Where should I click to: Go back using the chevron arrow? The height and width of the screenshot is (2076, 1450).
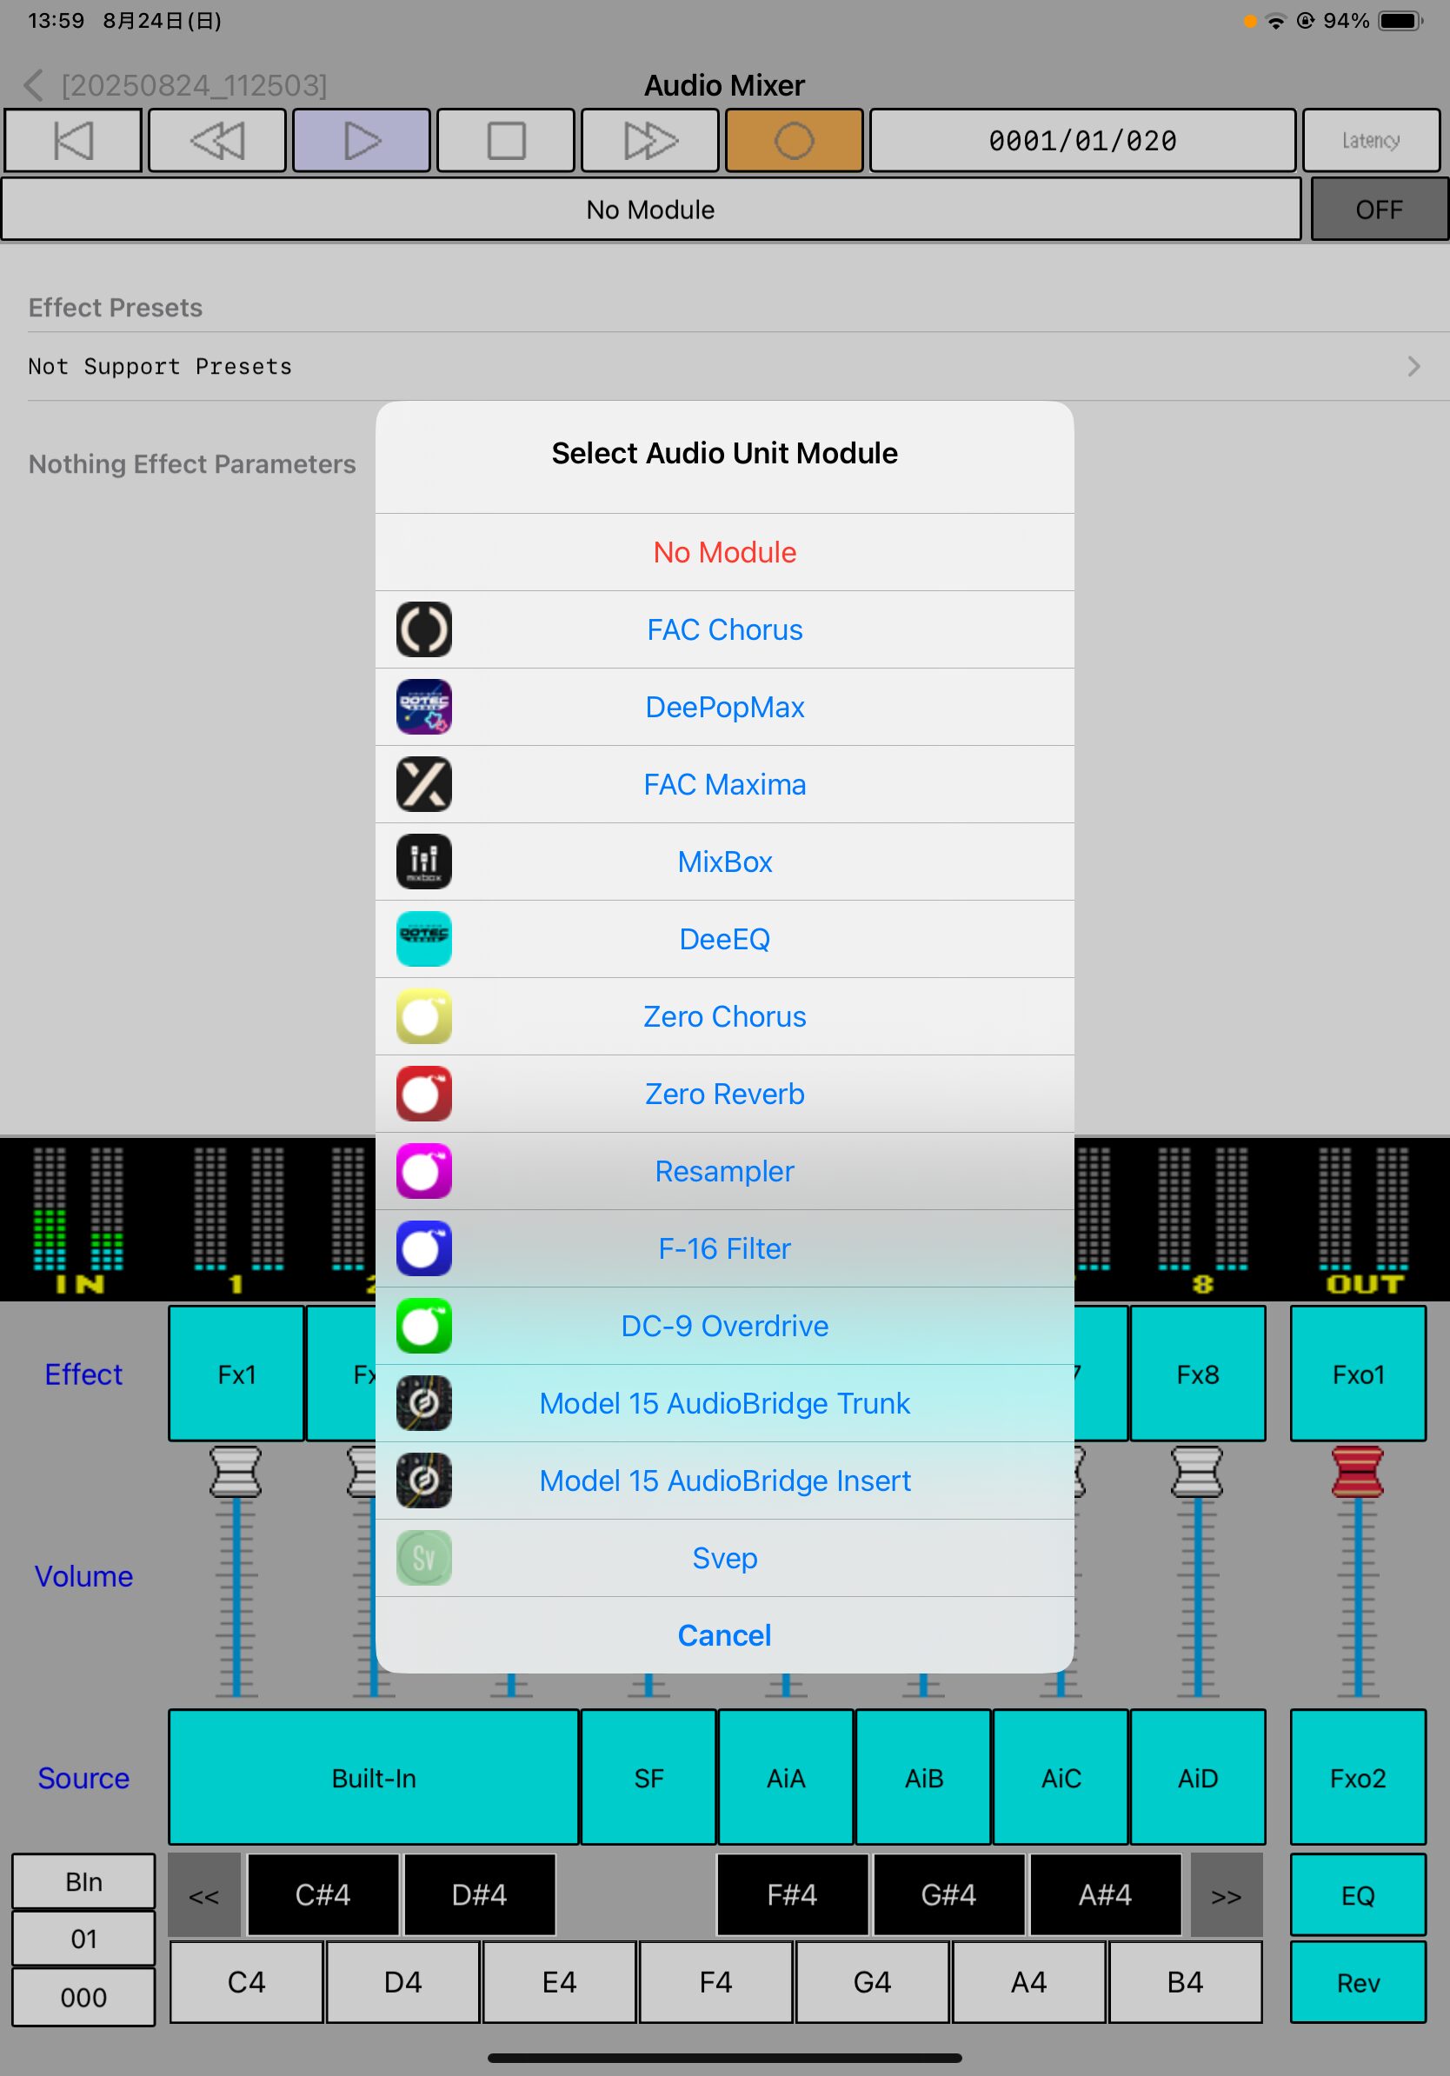tap(33, 86)
